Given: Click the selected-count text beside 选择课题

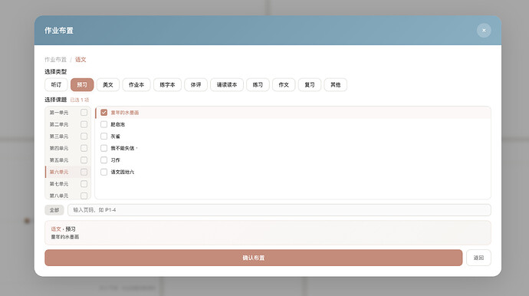Looking at the screenshot, I should point(80,100).
